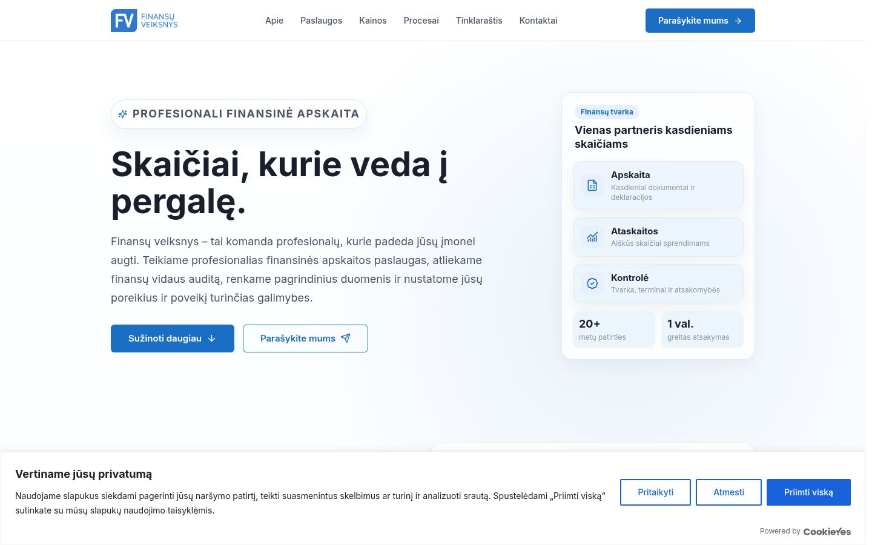Select Kontaktai in the navigation bar
Screen dimensions: 872x545
point(538,21)
